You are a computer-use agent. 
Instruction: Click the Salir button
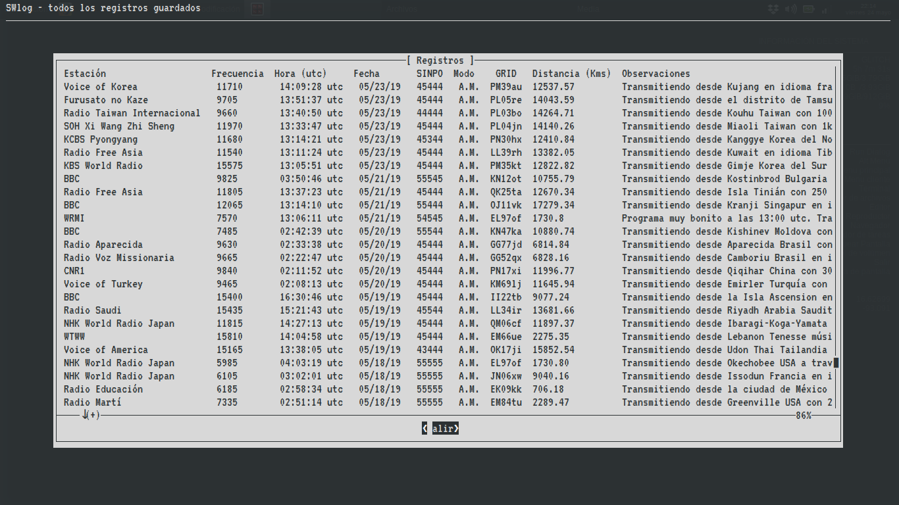pos(440,429)
